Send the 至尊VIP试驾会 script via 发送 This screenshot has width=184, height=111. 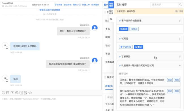[x=170, y=91]
